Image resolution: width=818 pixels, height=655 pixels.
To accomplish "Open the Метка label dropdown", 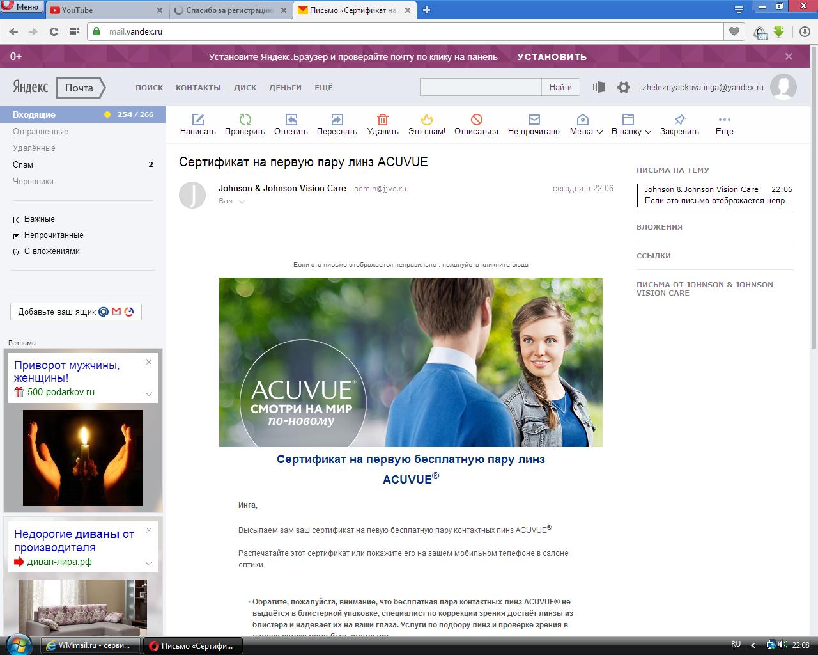I will 586,125.
